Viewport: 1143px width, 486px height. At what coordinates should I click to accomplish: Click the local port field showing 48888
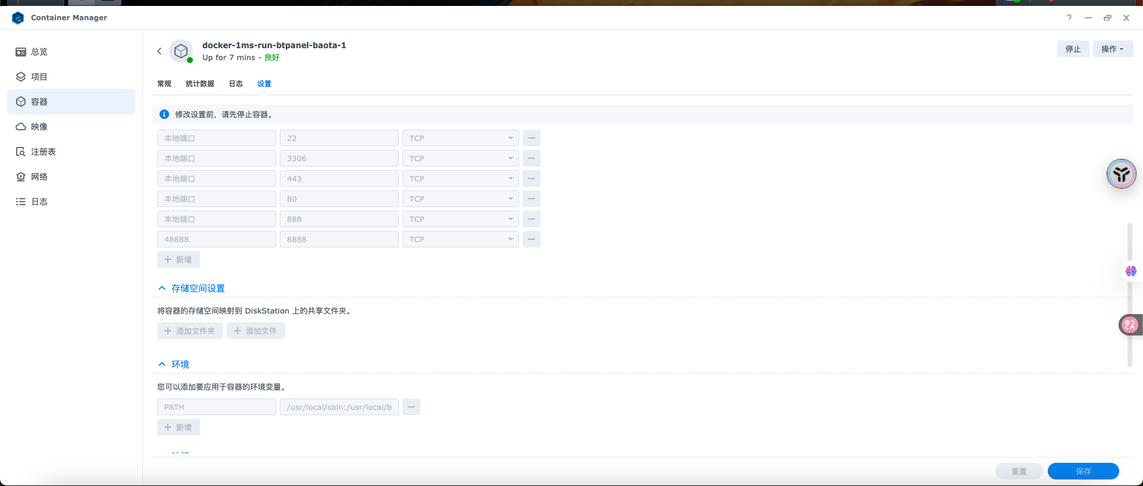coord(217,239)
